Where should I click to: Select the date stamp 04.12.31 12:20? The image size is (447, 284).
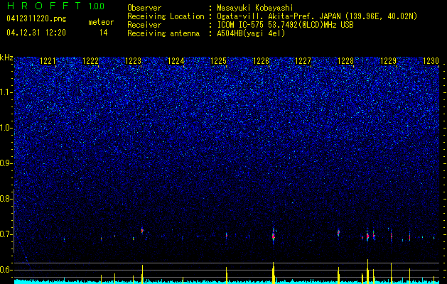pyautogui.click(x=36, y=33)
